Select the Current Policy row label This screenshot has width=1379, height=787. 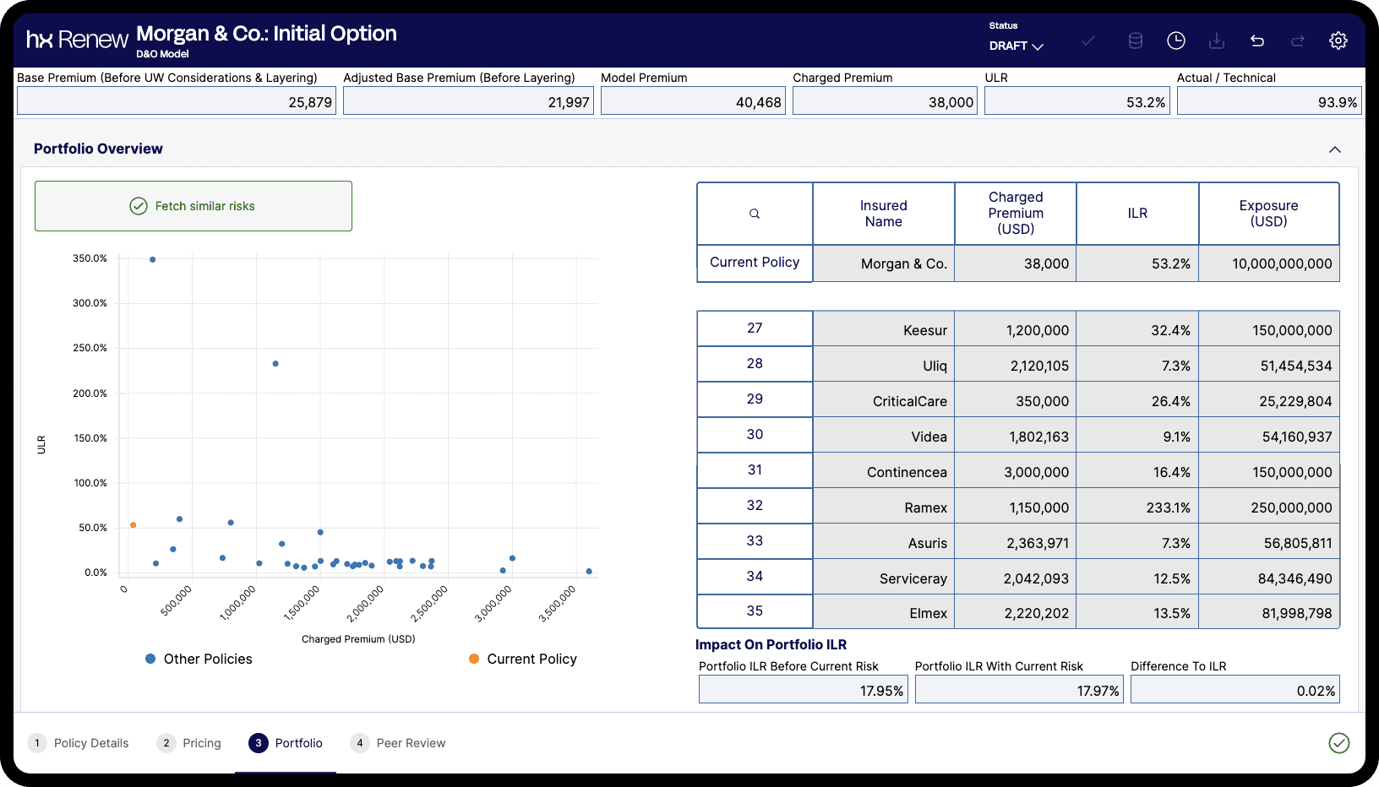[x=755, y=263]
